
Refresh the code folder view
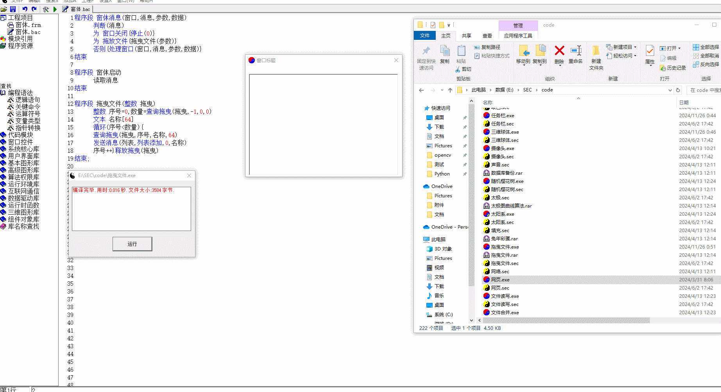tap(678, 90)
